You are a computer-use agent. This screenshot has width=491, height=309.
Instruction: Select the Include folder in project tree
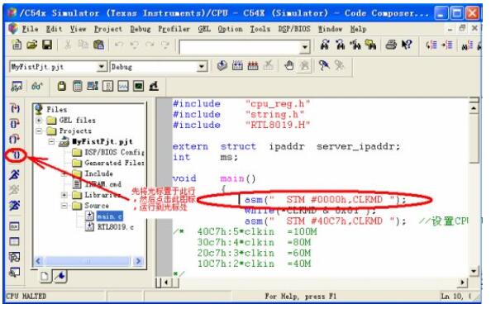tap(98, 174)
